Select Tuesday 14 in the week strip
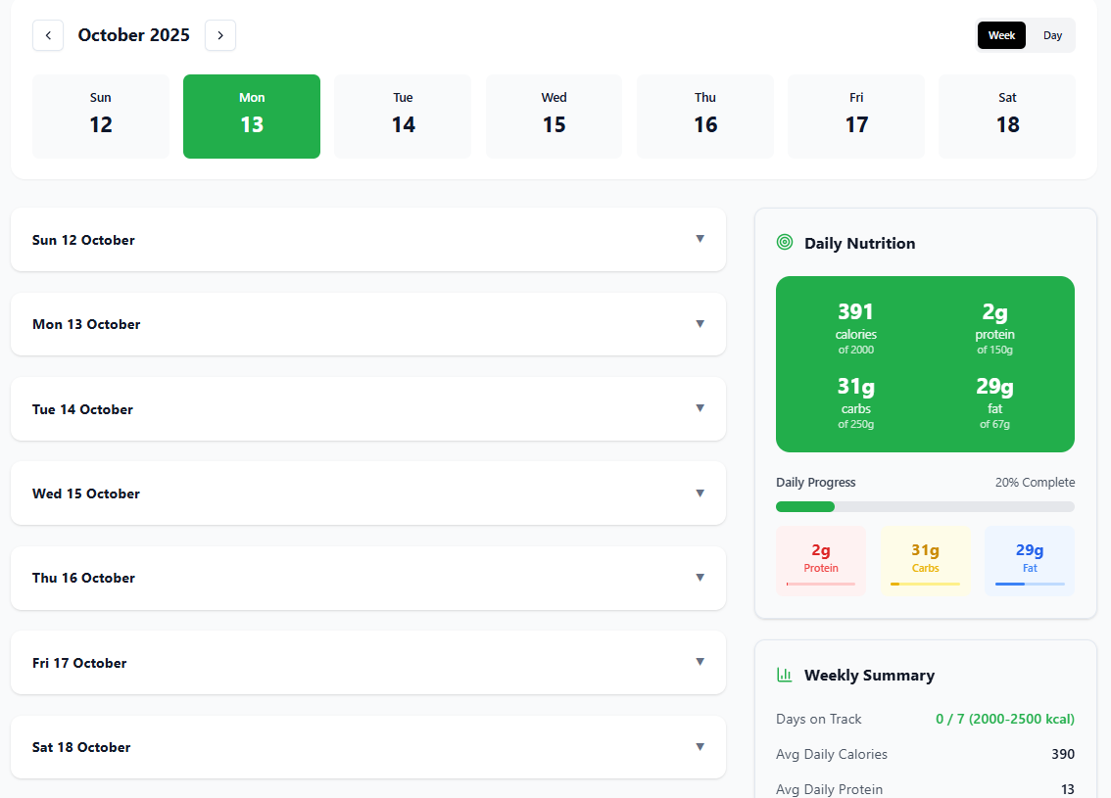Image resolution: width=1111 pixels, height=798 pixels. tap(403, 117)
